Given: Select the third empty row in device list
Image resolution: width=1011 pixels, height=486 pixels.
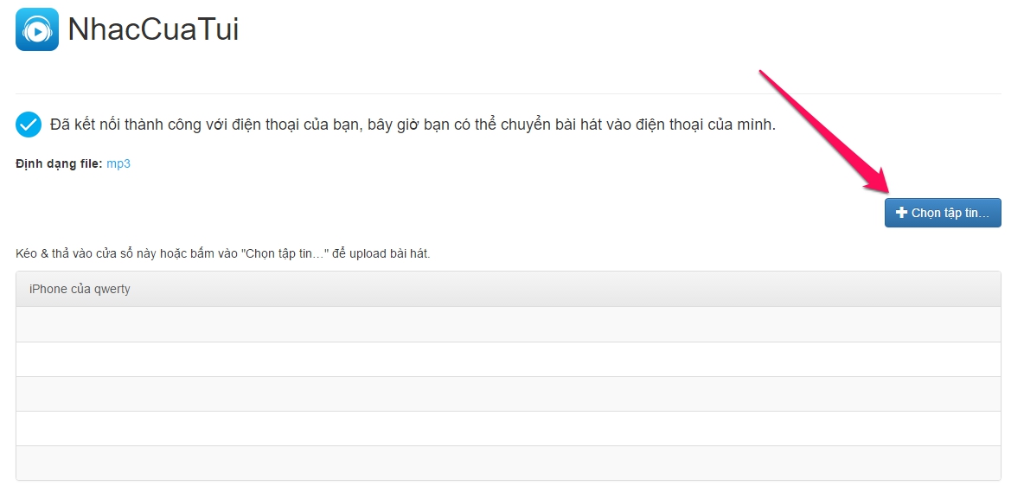Looking at the screenshot, I should (508, 393).
